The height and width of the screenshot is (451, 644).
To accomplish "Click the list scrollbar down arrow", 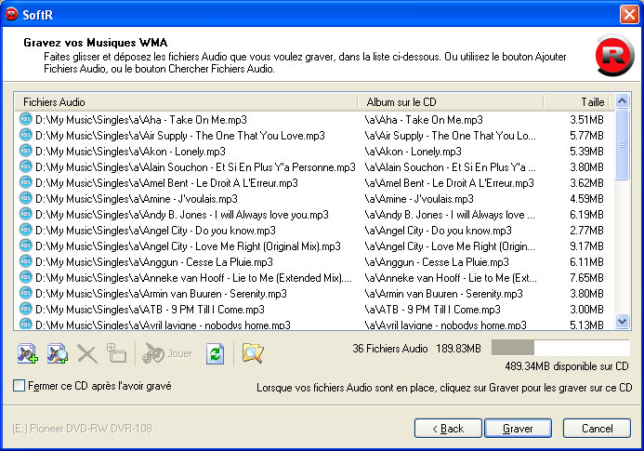I will (x=623, y=321).
